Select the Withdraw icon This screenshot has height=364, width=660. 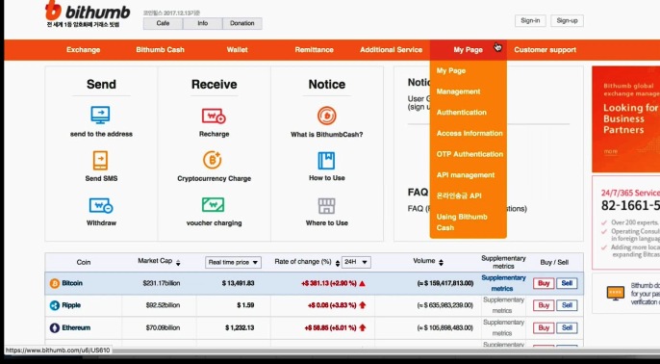[x=101, y=206]
